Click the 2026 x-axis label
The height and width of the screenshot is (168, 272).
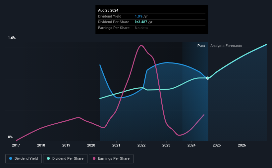click(242, 145)
